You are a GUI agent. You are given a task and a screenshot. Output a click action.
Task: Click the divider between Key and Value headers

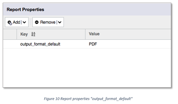85,34
